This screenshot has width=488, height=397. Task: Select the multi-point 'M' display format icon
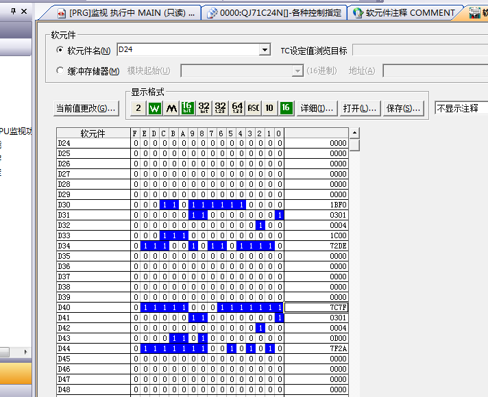(171, 108)
